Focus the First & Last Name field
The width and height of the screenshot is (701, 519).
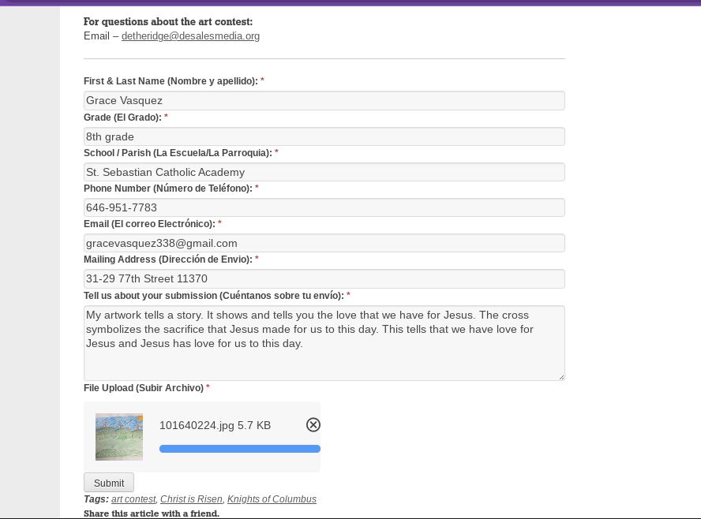pyautogui.click(x=324, y=101)
